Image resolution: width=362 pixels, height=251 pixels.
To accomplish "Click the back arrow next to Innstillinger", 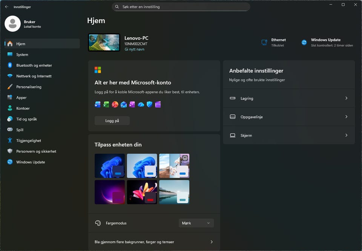I will point(7,7).
